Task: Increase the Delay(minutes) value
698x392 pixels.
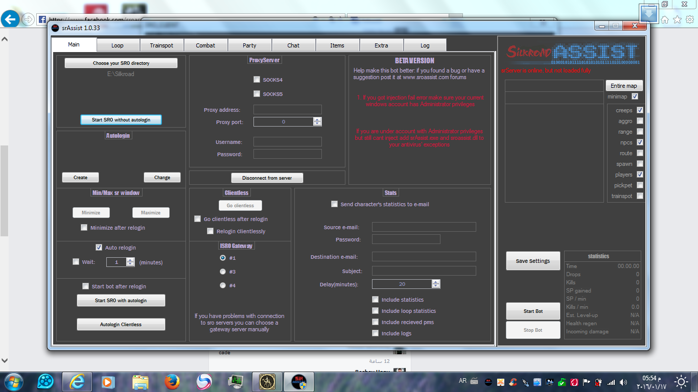Action: pyautogui.click(x=436, y=282)
